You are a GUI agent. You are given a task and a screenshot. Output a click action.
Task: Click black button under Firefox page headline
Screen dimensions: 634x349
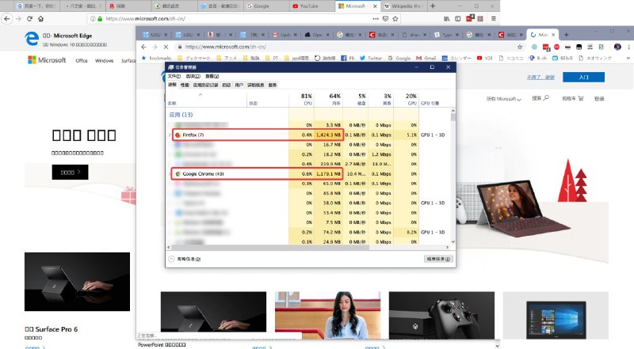(x=70, y=172)
